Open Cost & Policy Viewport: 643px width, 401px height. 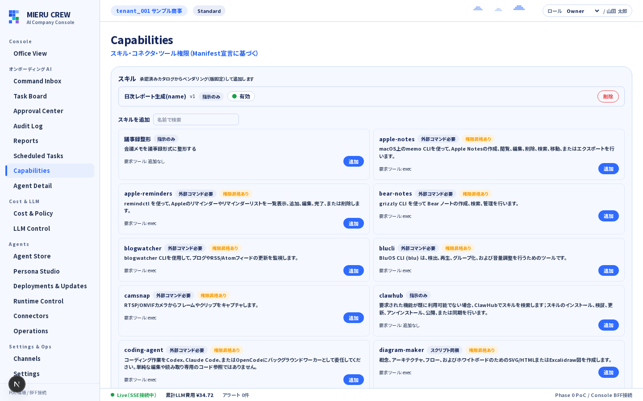click(x=50, y=213)
